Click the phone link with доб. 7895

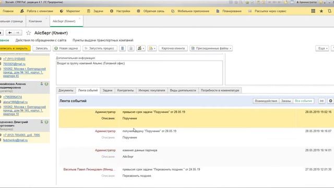pyautogui.click(x=21, y=135)
